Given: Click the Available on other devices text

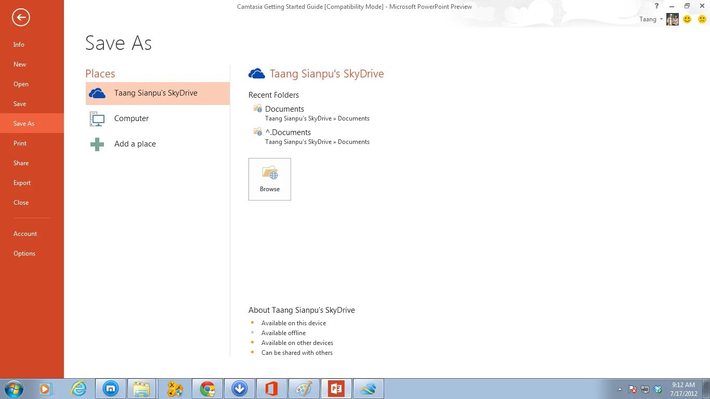Looking at the screenshot, I should 297,343.
